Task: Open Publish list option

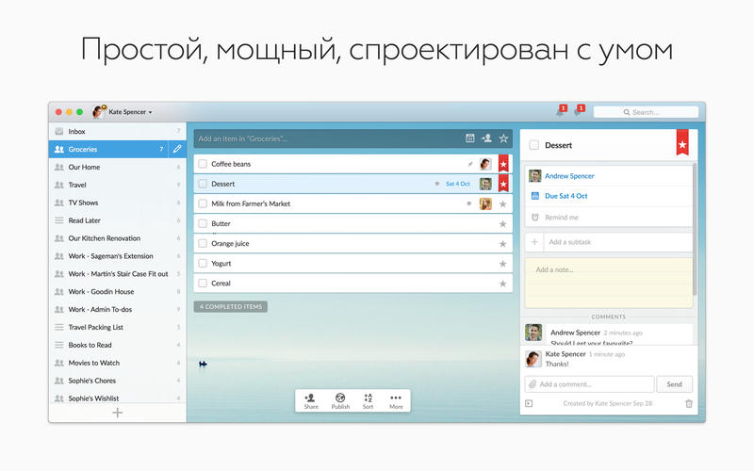Action: tap(340, 400)
